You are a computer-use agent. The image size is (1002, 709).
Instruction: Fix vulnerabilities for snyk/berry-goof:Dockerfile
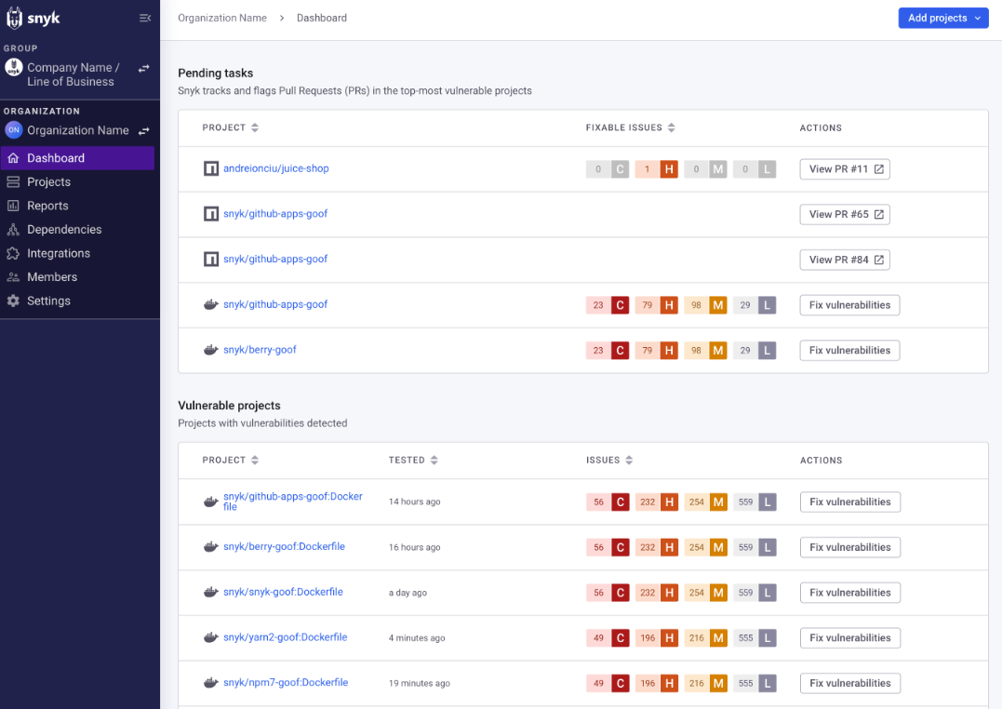click(x=850, y=548)
